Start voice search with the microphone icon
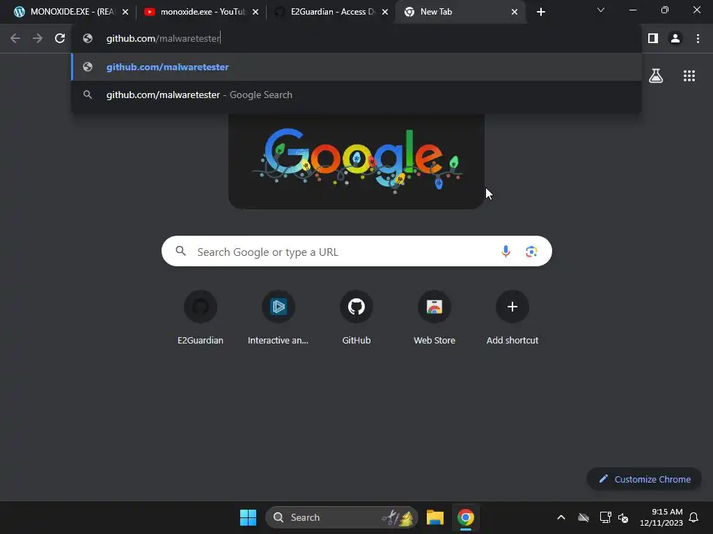This screenshot has height=534, width=713. [506, 251]
